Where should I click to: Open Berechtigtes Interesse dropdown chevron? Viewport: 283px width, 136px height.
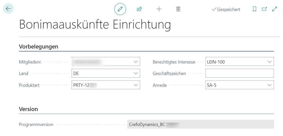[270, 61]
